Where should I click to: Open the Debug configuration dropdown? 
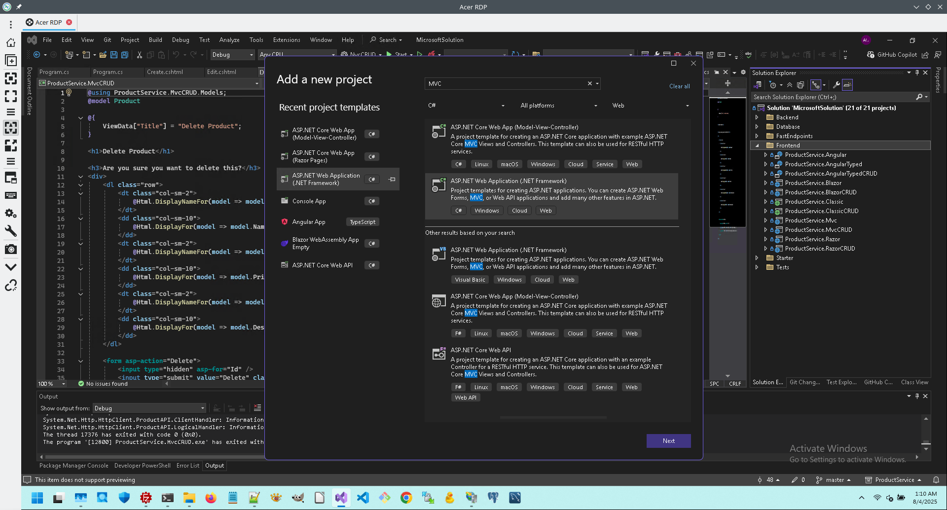point(232,55)
